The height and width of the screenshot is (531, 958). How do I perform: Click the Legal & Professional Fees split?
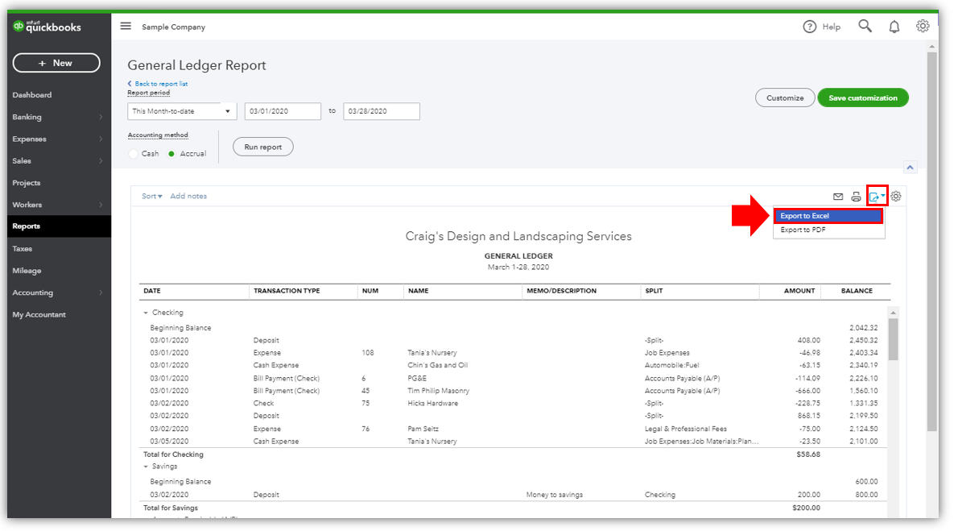pos(686,429)
